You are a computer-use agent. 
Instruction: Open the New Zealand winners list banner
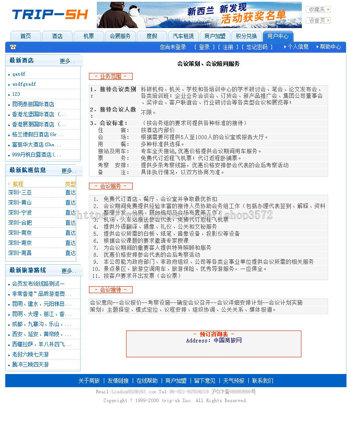pyautogui.click(x=199, y=15)
